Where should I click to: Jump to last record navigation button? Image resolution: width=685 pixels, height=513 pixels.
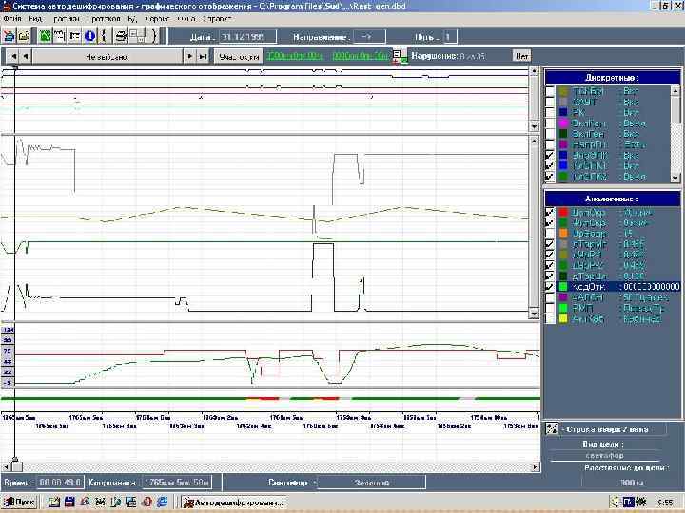202,56
